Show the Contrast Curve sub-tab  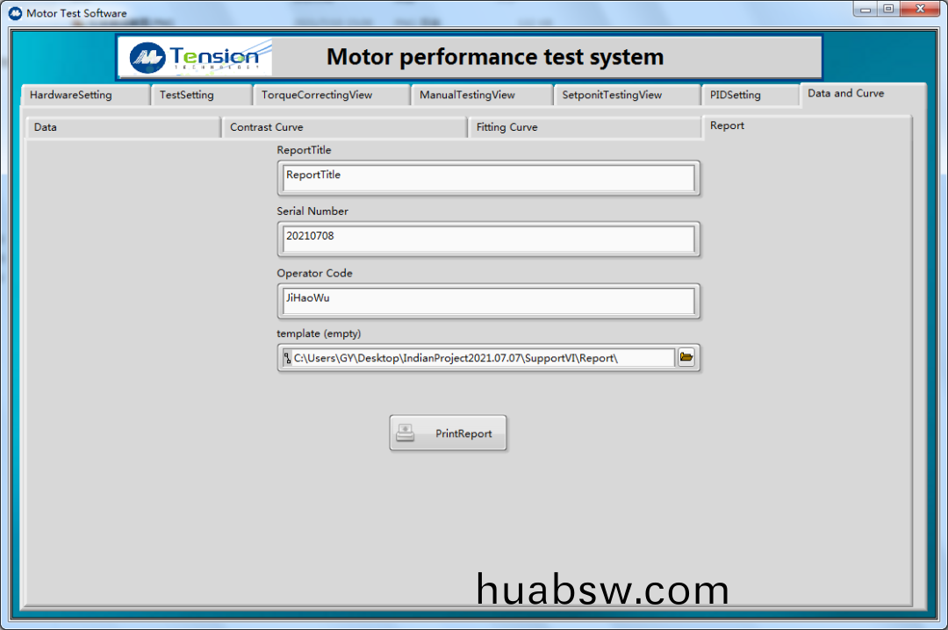point(267,127)
